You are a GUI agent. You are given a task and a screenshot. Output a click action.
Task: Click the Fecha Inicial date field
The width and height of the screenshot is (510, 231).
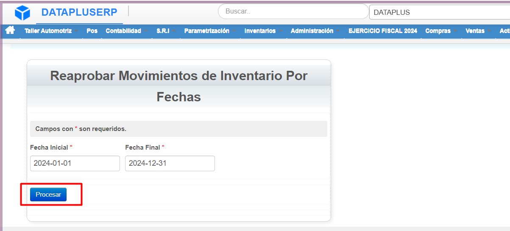75,163
